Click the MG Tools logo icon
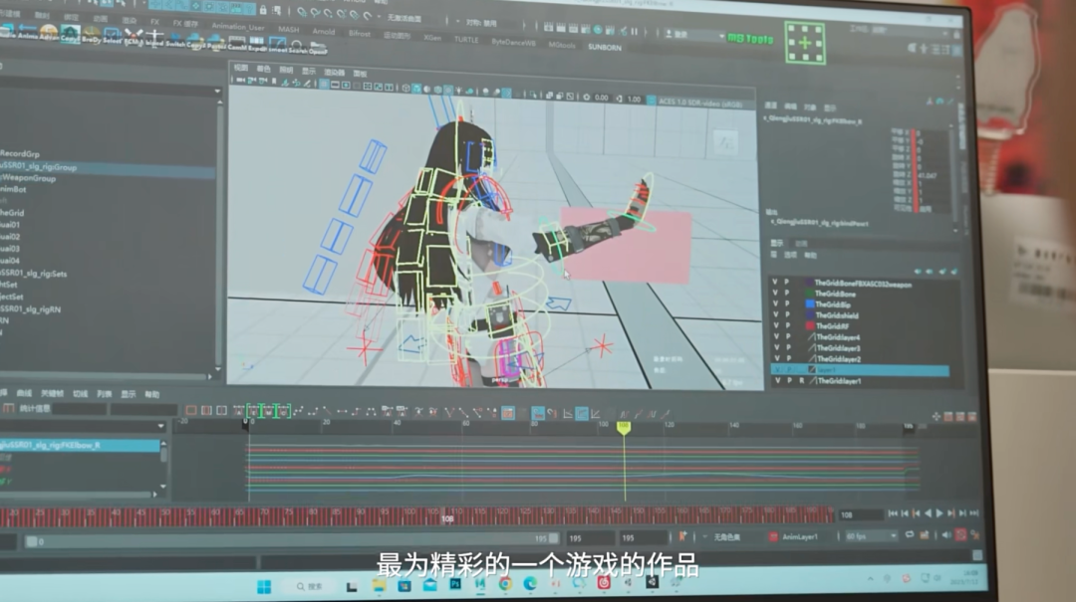The height and width of the screenshot is (602, 1076). click(750, 39)
